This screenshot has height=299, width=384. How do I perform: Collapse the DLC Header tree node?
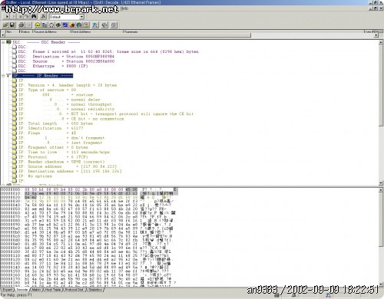point(3,42)
